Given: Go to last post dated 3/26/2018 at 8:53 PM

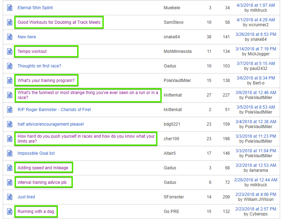Looking at the screenshot, I should [256, 34].
